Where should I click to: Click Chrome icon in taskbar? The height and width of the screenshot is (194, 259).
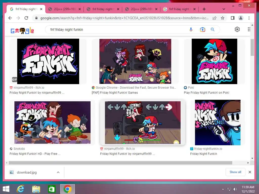click(x=67, y=189)
